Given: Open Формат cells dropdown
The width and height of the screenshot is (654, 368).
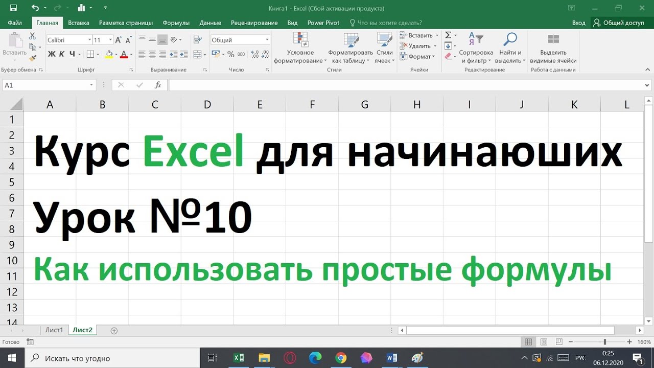Looking at the screenshot, I should pyautogui.click(x=417, y=57).
